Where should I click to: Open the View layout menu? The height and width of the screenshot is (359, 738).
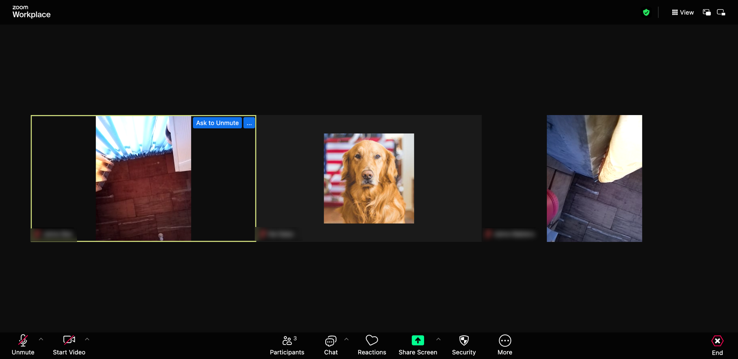pos(683,12)
